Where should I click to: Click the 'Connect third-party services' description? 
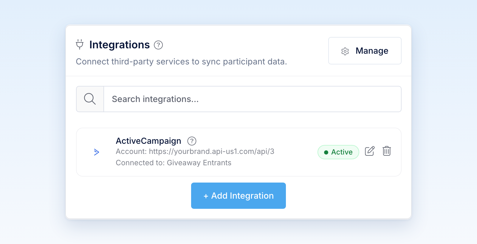point(181,61)
